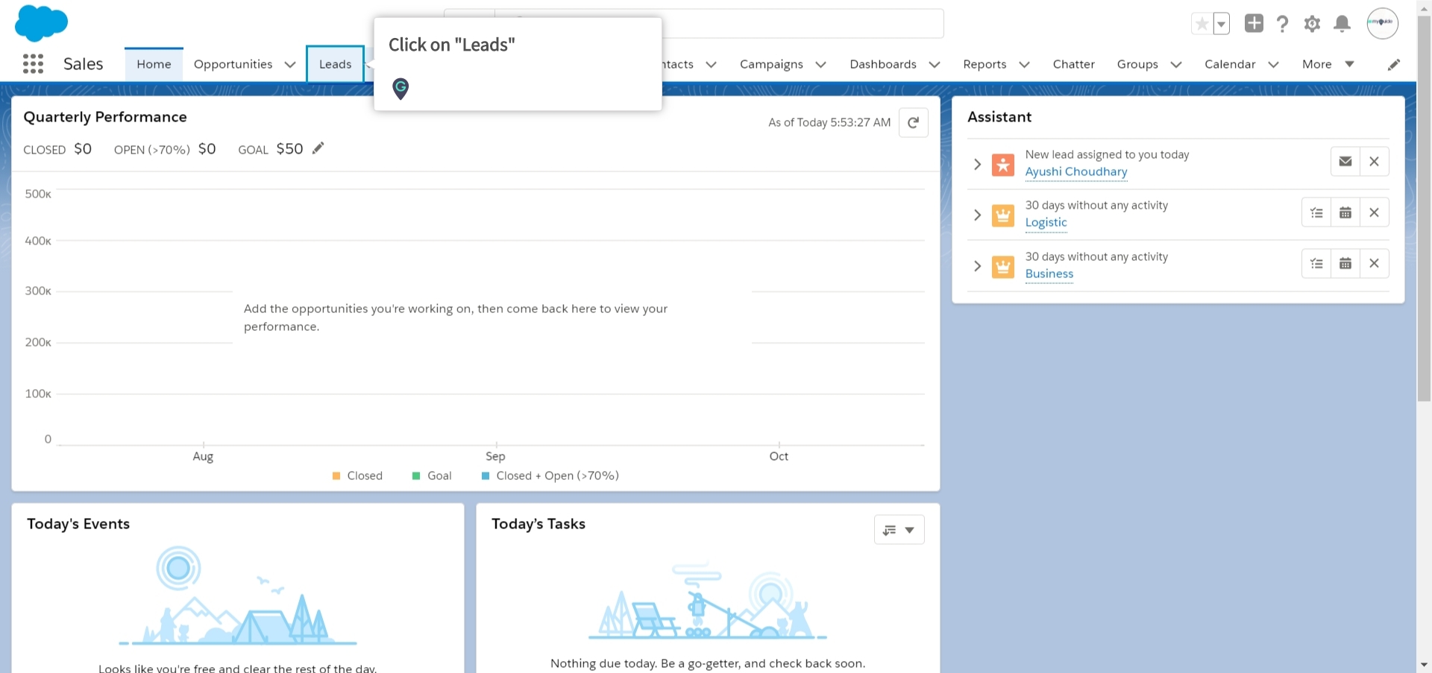Image resolution: width=1432 pixels, height=673 pixels.
Task: Open the Opportunities tab
Action: coord(233,64)
